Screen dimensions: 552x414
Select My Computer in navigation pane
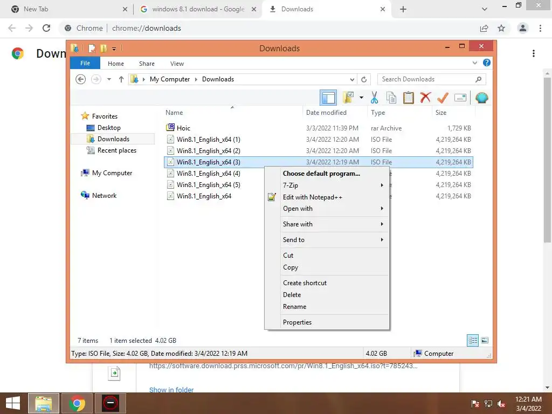click(112, 173)
